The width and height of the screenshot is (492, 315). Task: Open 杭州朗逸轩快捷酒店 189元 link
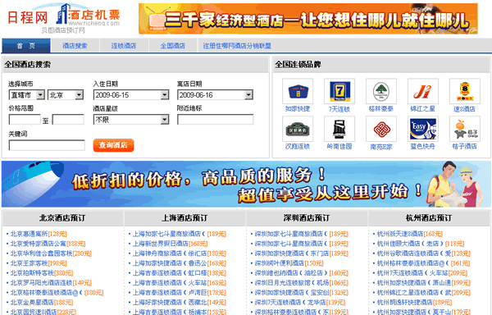414,302
